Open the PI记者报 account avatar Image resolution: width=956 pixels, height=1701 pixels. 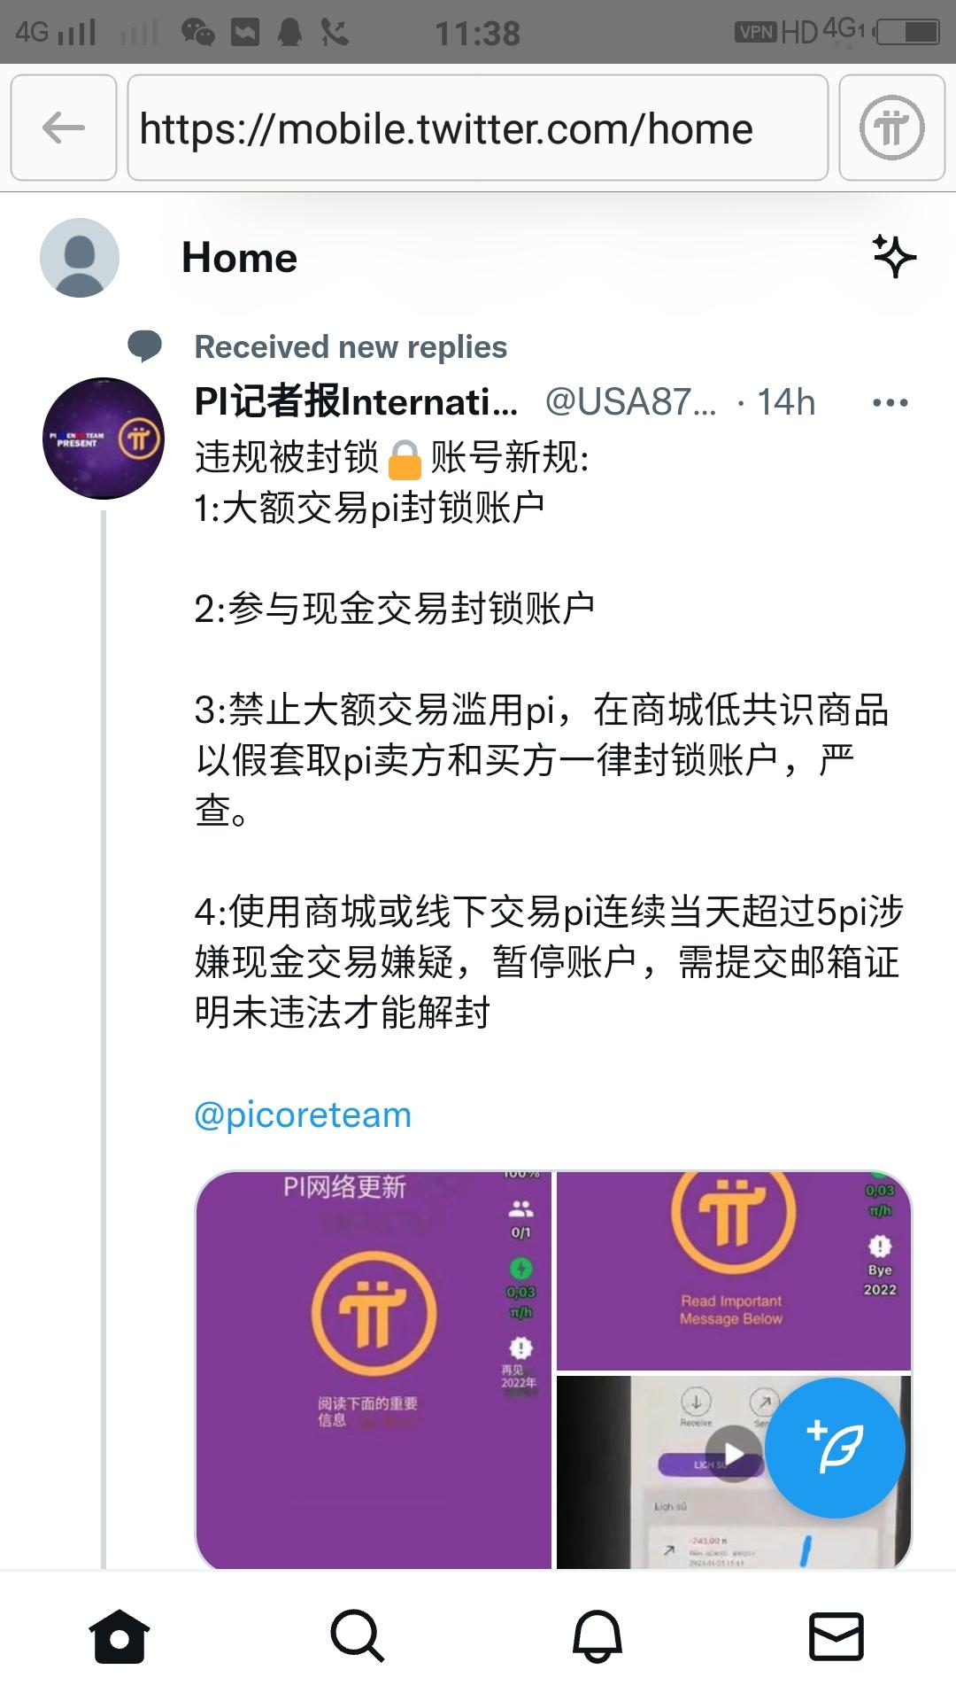point(104,439)
